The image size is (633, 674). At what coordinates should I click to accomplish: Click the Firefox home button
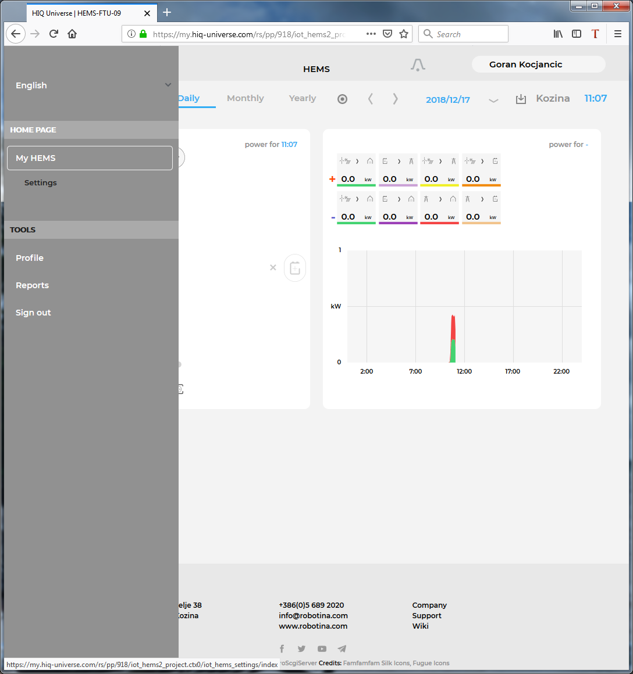(72, 34)
